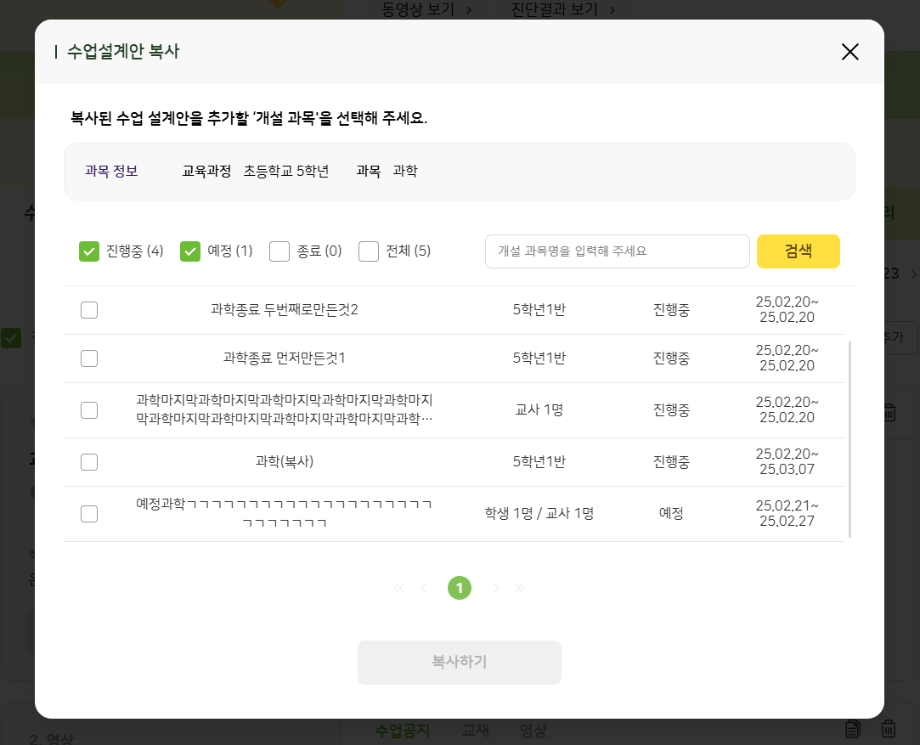Click the course list vertical scrollbar

[x=850, y=438]
